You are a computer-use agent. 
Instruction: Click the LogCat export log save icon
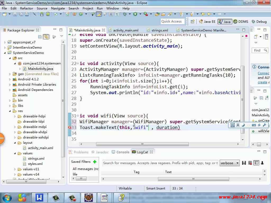coord(244,163)
